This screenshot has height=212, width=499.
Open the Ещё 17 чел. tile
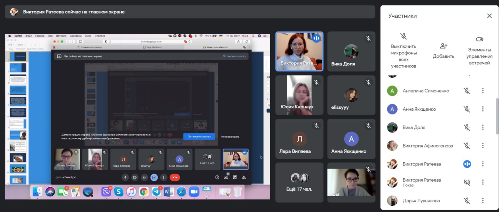point(299,182)
